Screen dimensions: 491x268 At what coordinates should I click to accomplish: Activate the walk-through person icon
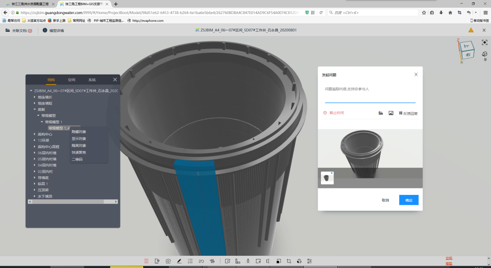(x=248, y=261)
